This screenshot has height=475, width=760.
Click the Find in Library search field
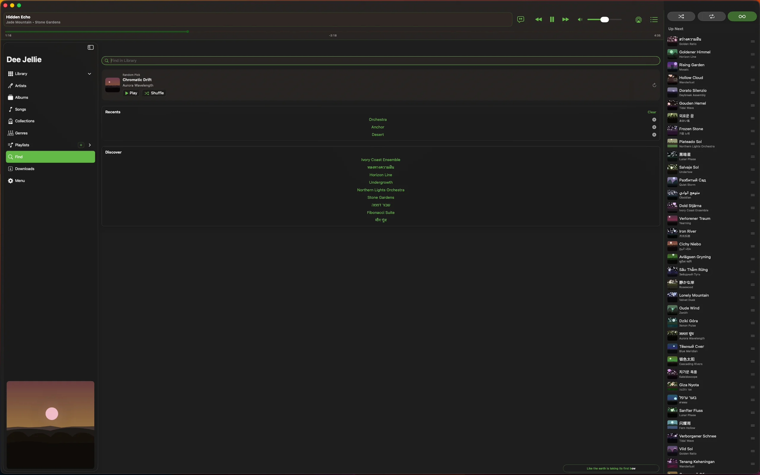click(x=380, y=61)
